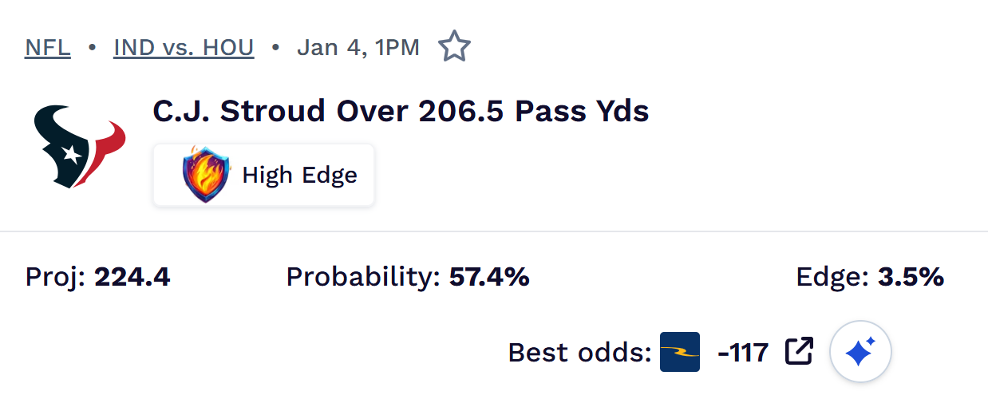Click the flaming shield icon

(205, 174)
